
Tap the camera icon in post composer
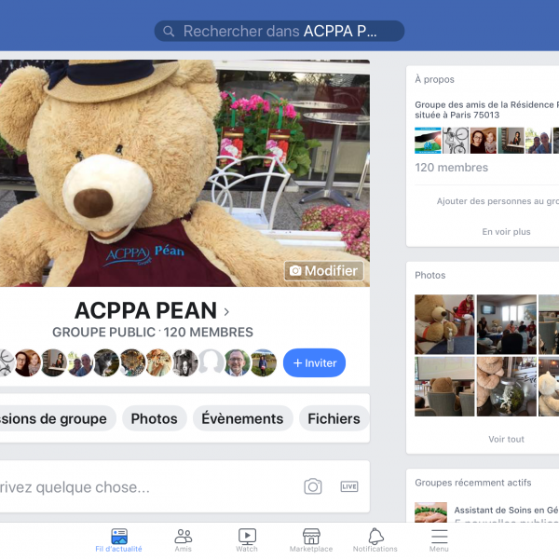coord(313,486)
